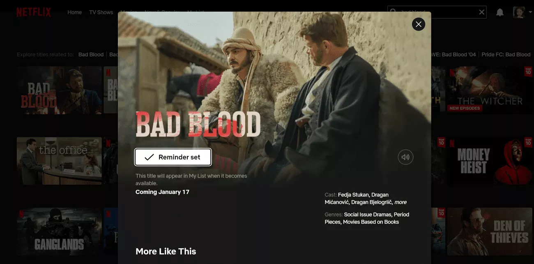Mute the trailer audio with speaker icon
This screenshot has height=264, width=534.
tap(405, 157)
